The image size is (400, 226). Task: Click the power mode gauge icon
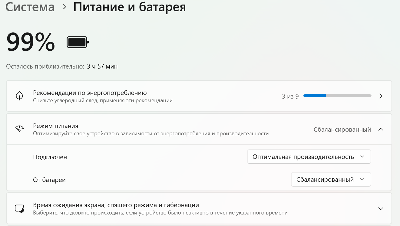click(x=19, y=129)
